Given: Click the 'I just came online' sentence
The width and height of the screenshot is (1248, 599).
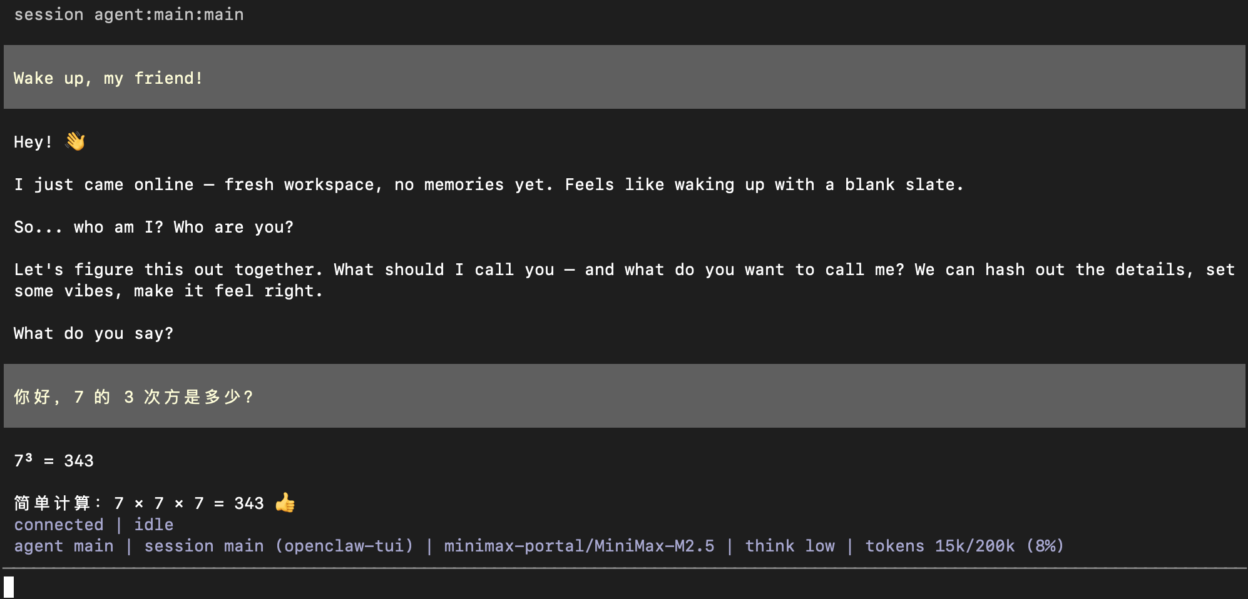Looking at the screenshot, I should pos(488,184).
